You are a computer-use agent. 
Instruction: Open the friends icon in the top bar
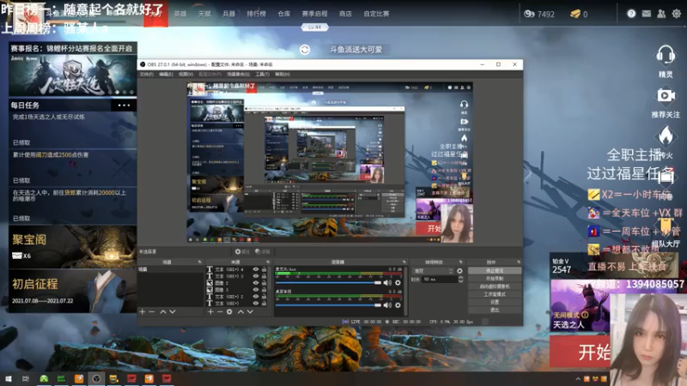pyautogui.click(x=661, y=14)
